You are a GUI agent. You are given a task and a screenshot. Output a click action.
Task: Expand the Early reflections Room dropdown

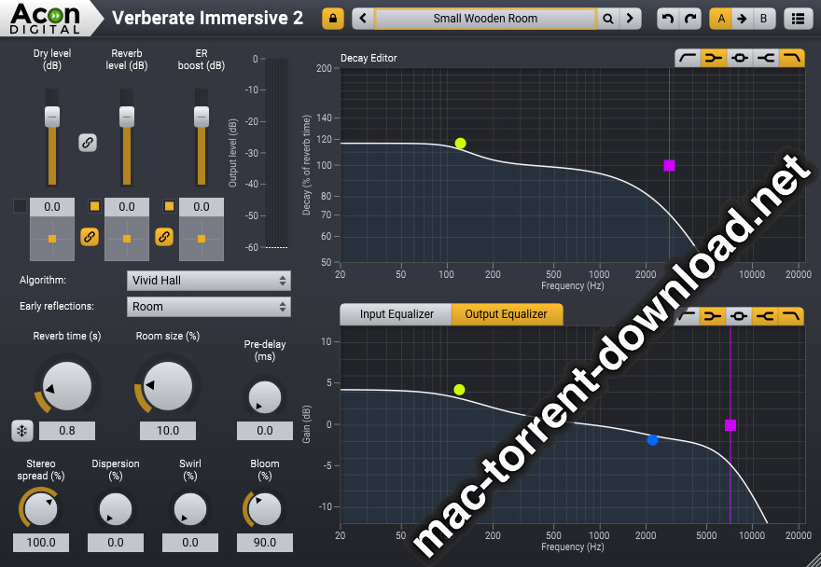coord(208,307)
